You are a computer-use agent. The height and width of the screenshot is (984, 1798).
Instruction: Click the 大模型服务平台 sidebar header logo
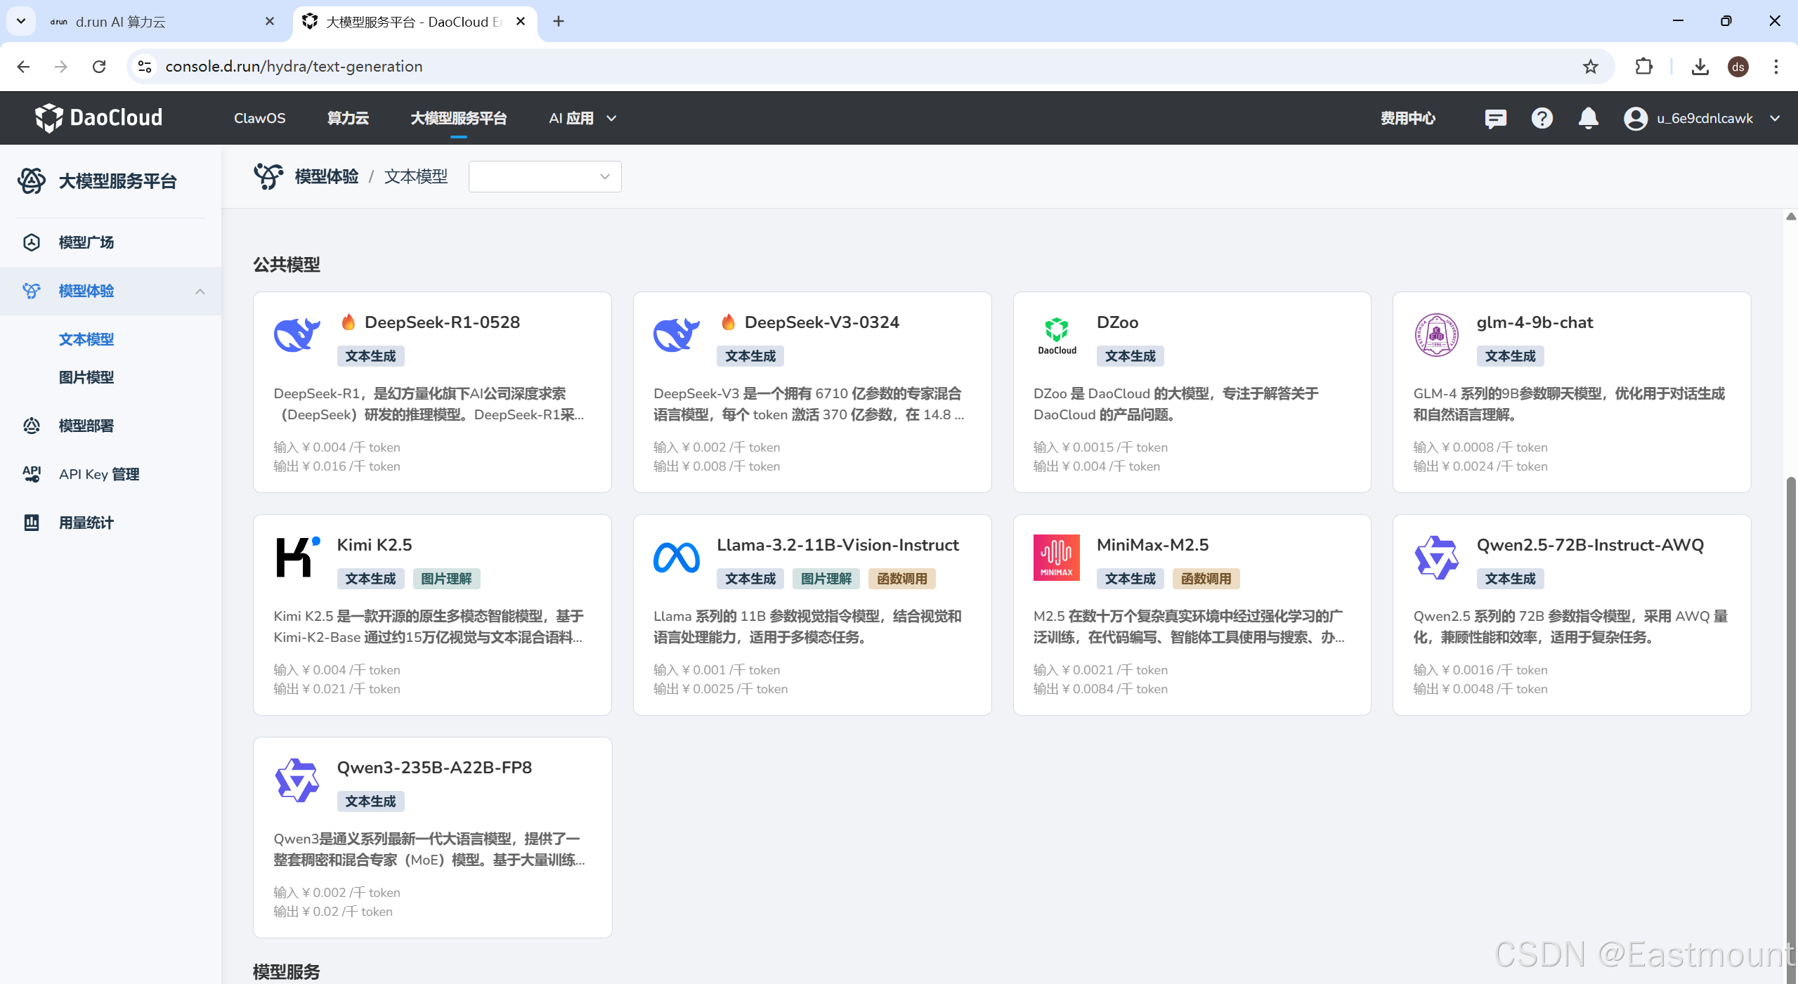(x=32, y=181)
